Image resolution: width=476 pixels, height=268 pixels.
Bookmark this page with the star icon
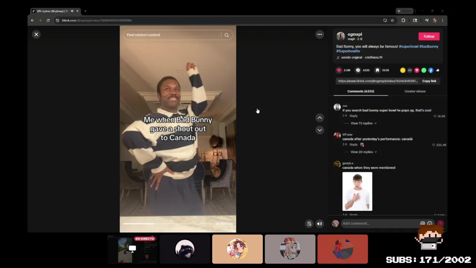point(392,20)
